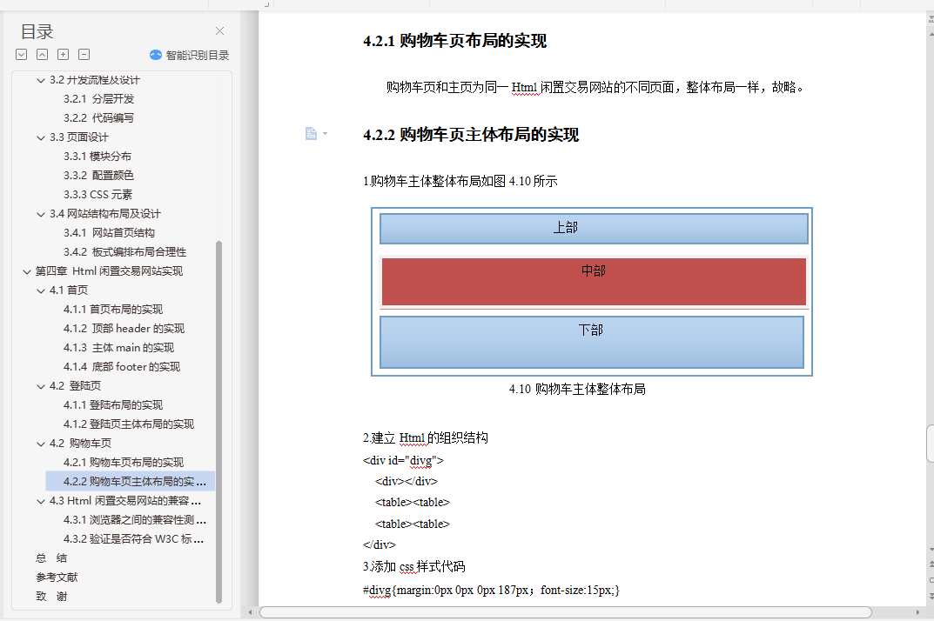Collapse the 3.2 开发流程及设计 section

pos(41,80)
